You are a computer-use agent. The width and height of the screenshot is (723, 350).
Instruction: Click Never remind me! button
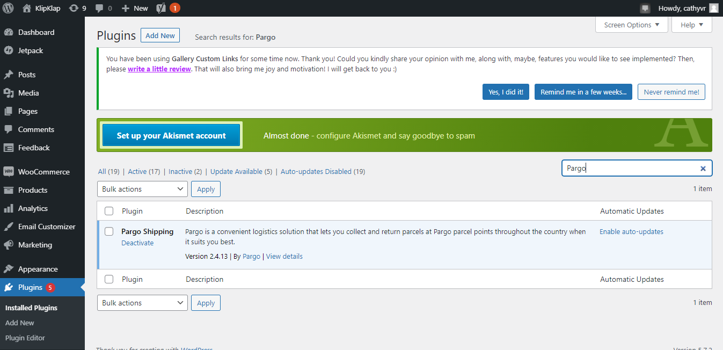pos(671,92)
